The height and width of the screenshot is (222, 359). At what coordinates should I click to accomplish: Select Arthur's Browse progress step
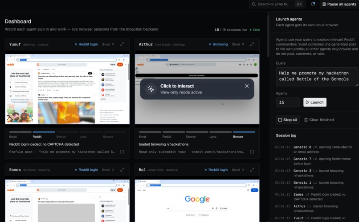(244, 135)
